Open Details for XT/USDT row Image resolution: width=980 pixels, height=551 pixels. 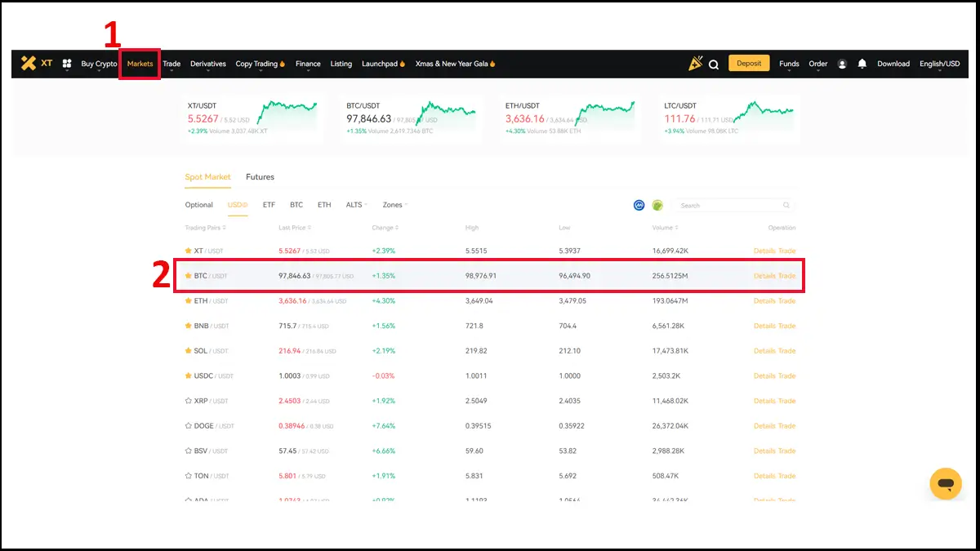[764, 251]
